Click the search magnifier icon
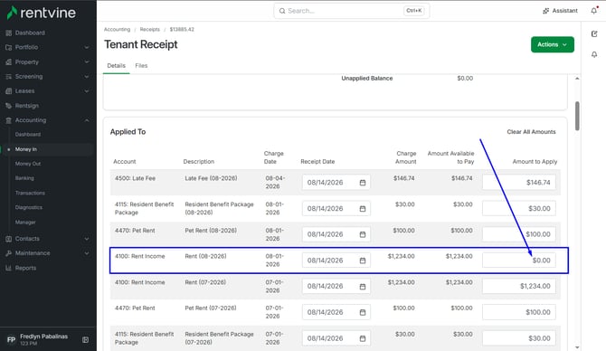The image size is (606, 351). coord(282,11)
